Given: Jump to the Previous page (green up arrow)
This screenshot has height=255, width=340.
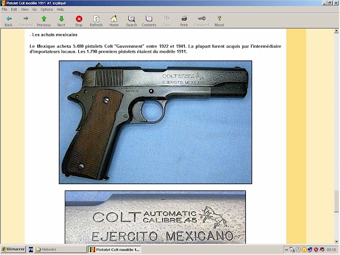Looking at the screenshot, I should click(44, 19).
